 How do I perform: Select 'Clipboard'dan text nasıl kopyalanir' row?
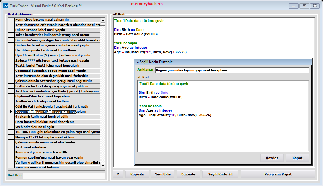(x=57, y=96)
